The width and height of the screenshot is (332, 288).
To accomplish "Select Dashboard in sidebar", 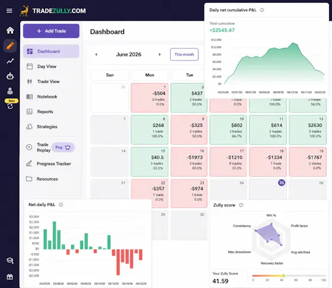I will 51,51.
